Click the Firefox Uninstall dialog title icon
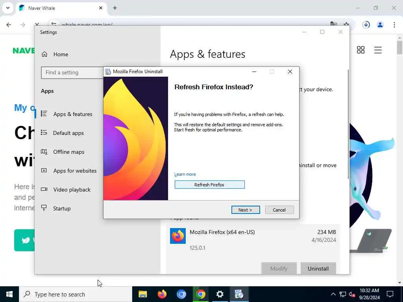Viewport: 403px width, 302px height. (x=108, y=72)
